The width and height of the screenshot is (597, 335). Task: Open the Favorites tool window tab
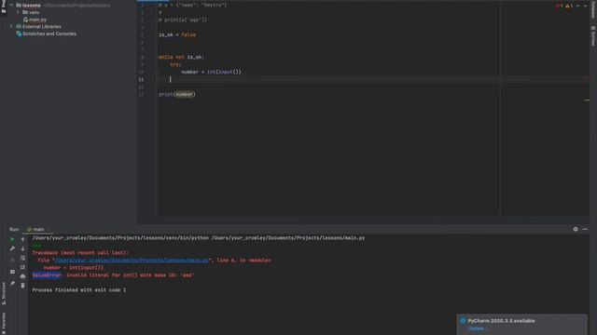coord(4,323)
